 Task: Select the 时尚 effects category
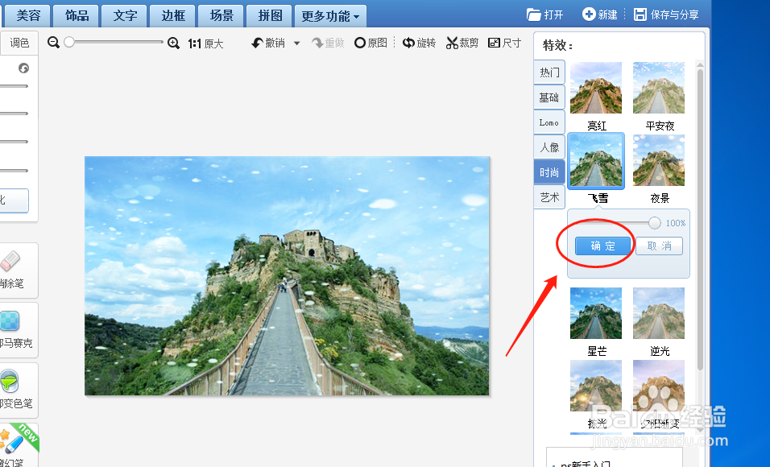coord(549,172)
